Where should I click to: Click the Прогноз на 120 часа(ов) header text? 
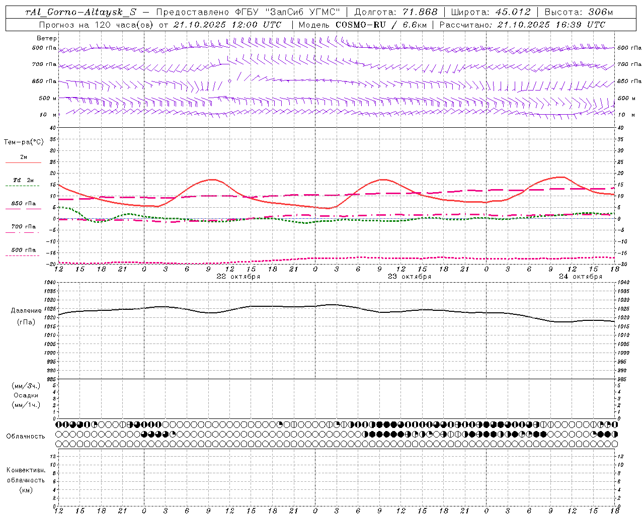pyautogui.click(x=97, y=25)
